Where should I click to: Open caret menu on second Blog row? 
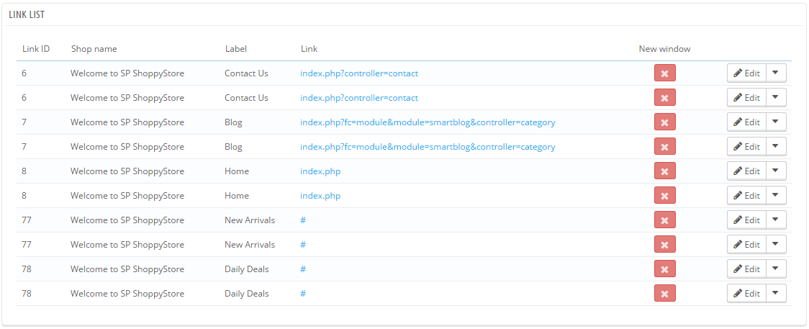point(775,146)
